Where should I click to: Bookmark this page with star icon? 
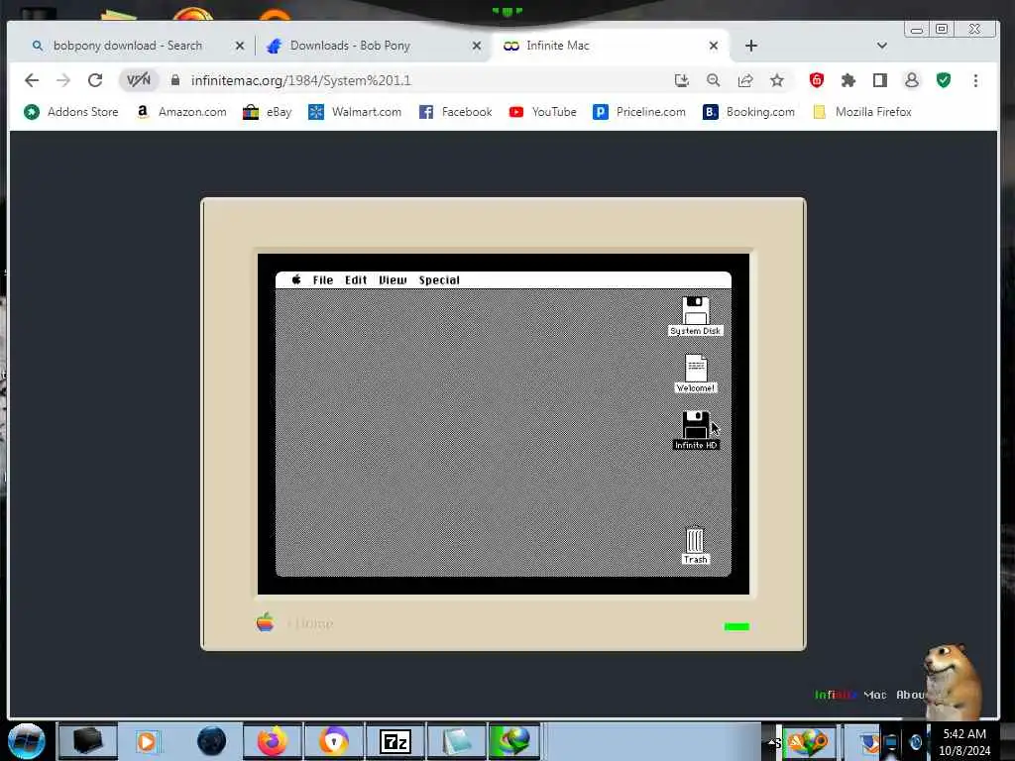click(x=777, y=80)
